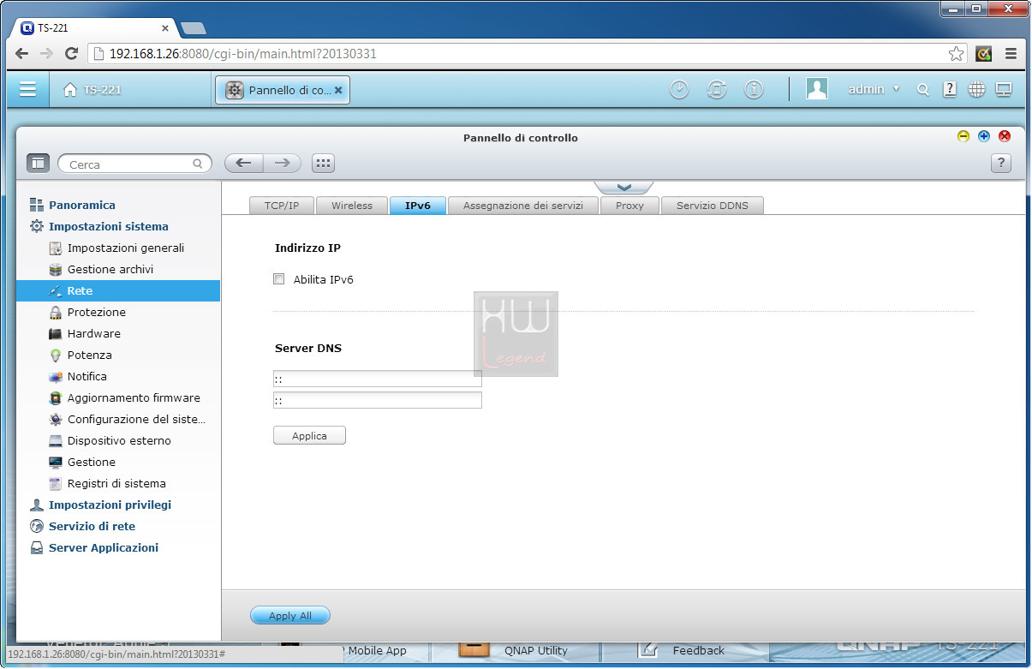Screen dimensions: 1032x669
Task: Switch to the TCP/IP tab
Action: click(282, 206)
